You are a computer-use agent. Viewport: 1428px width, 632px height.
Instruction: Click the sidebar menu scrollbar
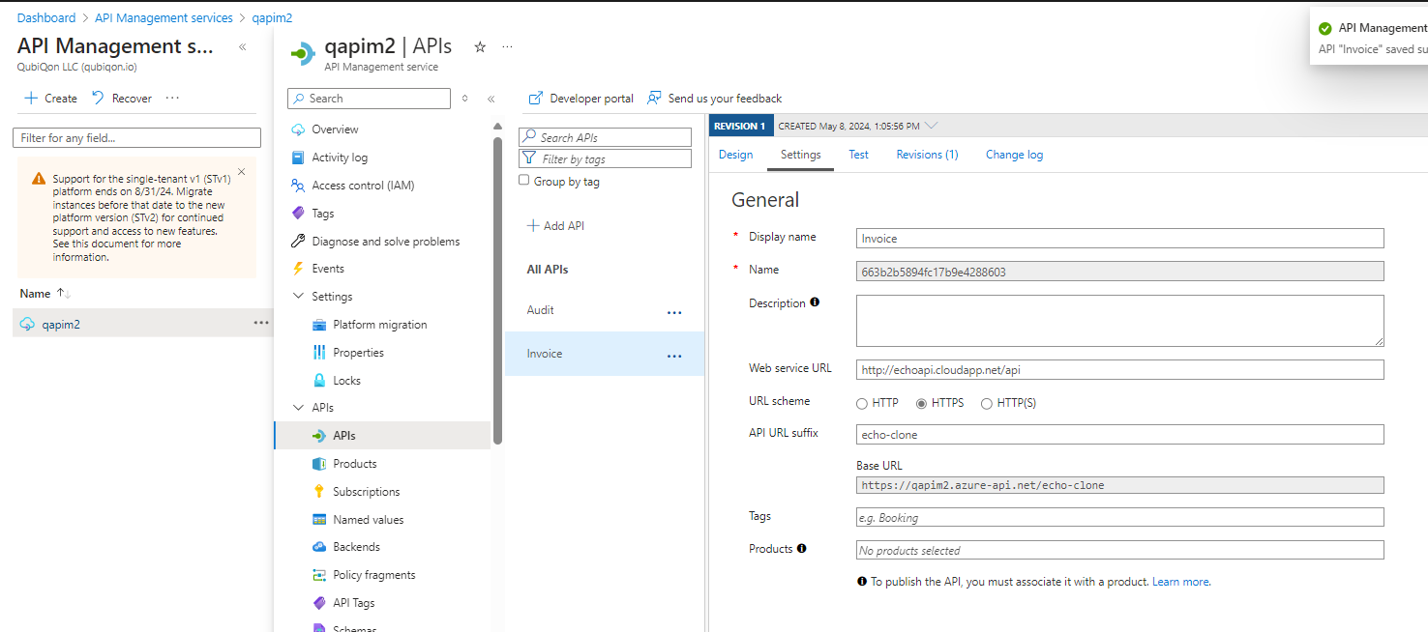[498, 290]
